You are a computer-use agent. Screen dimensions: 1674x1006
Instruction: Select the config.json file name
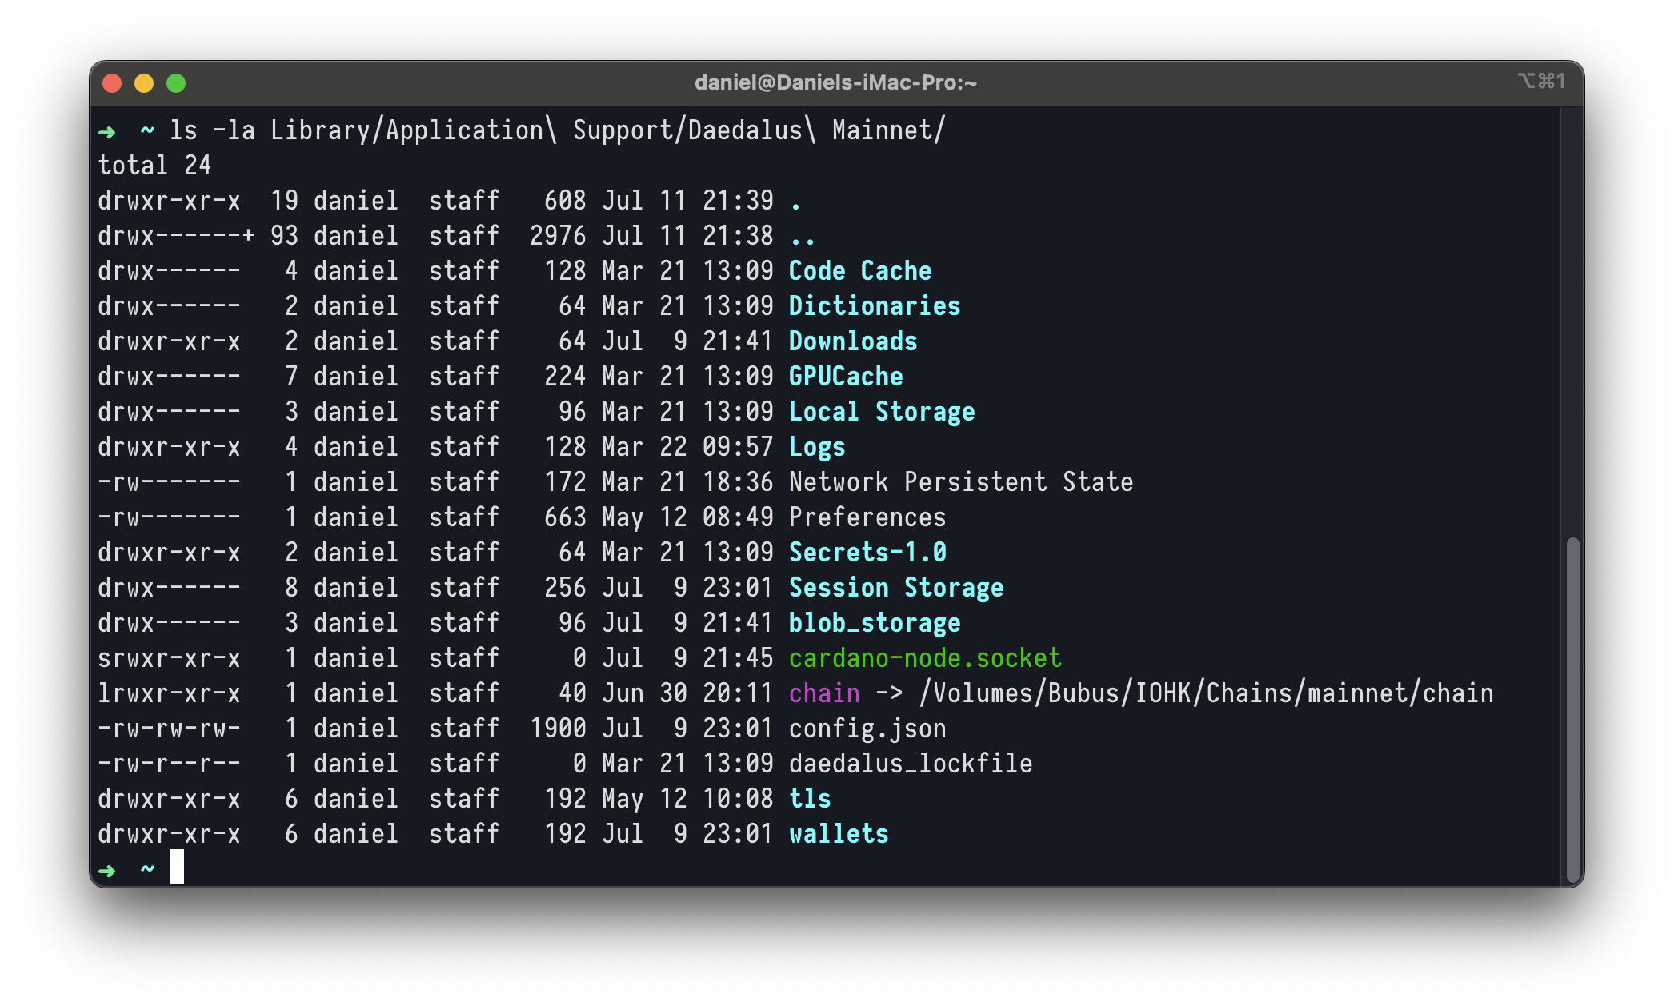coord(867,729)
